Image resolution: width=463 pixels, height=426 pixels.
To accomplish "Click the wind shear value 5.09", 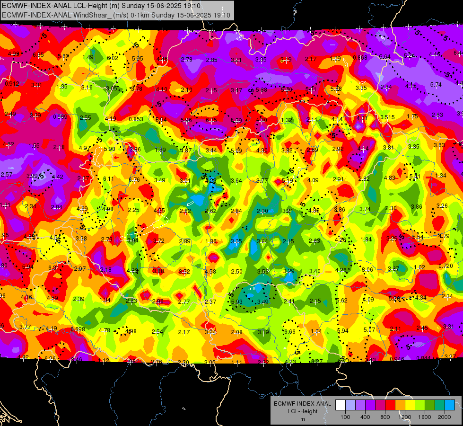I will (236, 151).
